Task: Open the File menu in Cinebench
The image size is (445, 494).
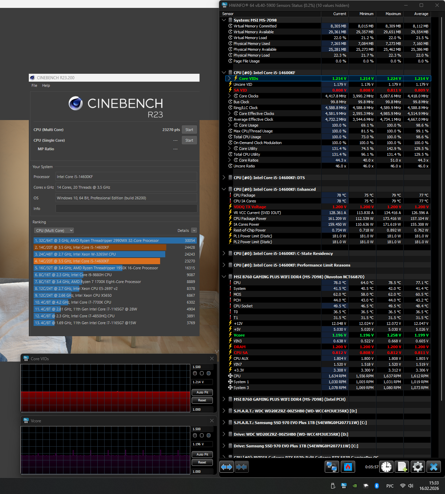Action: pos(34,85)
